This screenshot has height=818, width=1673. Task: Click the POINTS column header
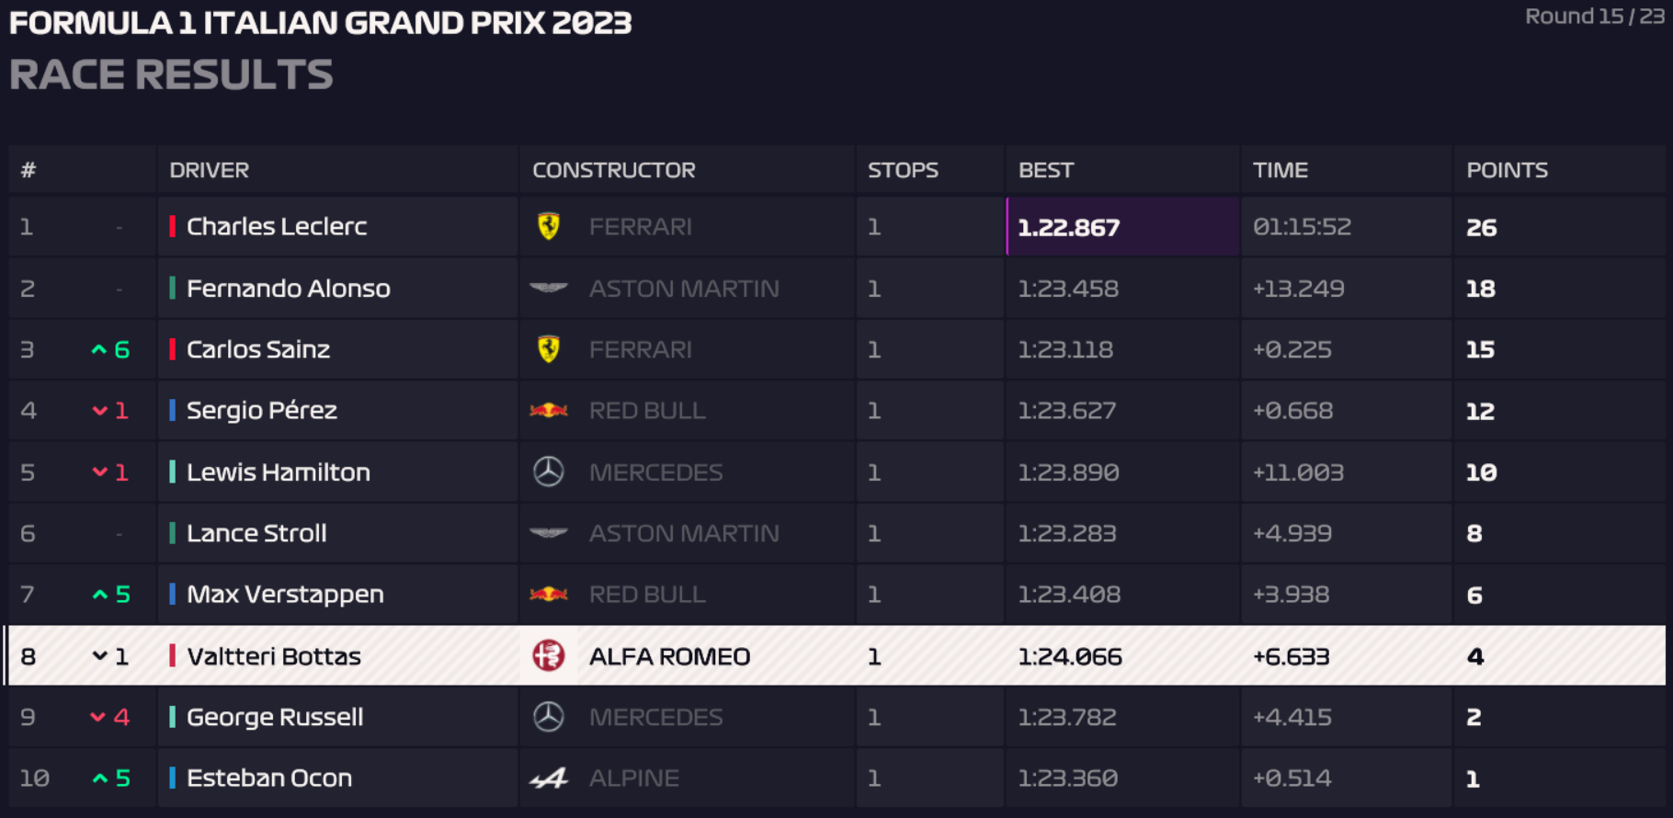1507,170
